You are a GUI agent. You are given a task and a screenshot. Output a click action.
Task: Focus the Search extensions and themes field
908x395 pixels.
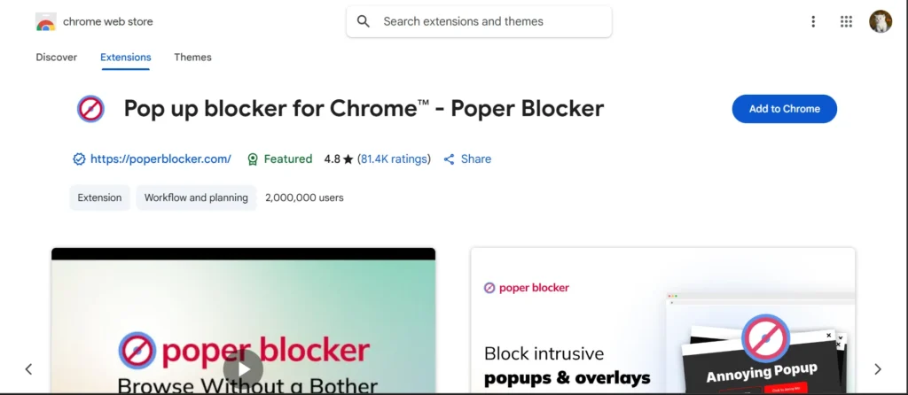[488, 21]
